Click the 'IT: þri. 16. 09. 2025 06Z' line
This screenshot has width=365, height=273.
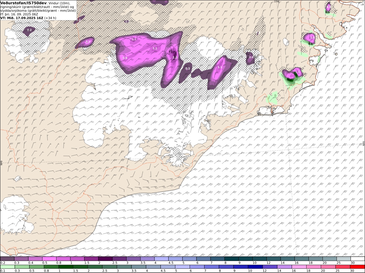pyautogui.click(x=19, y=14)
